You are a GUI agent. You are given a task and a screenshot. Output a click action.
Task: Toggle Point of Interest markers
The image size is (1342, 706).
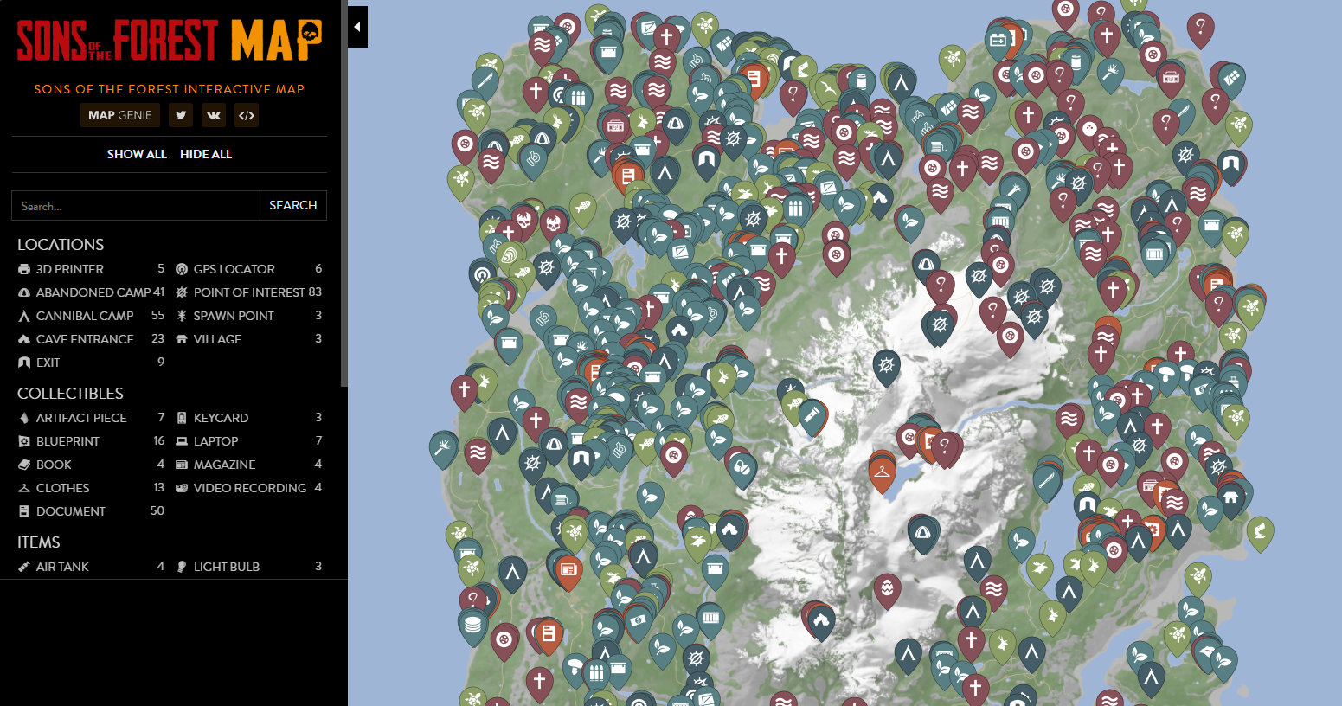tap(248, 292)
